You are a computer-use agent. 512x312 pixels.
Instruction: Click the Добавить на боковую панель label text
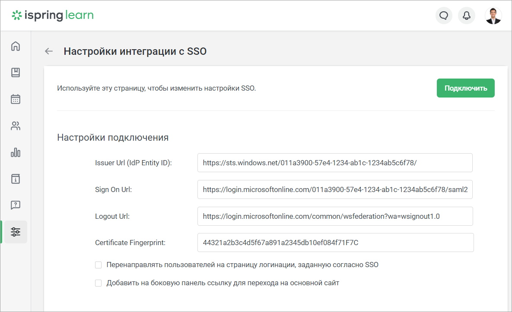point(223,283)
